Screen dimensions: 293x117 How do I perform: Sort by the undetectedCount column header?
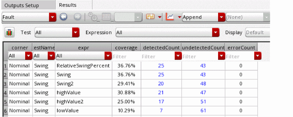tap(203, 48)
